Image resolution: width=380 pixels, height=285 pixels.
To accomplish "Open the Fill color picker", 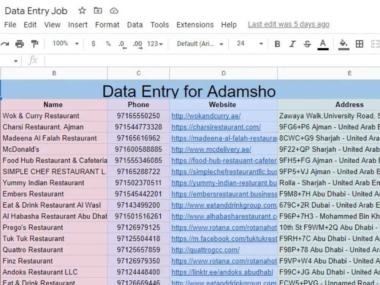I will (x=344, y=44).
